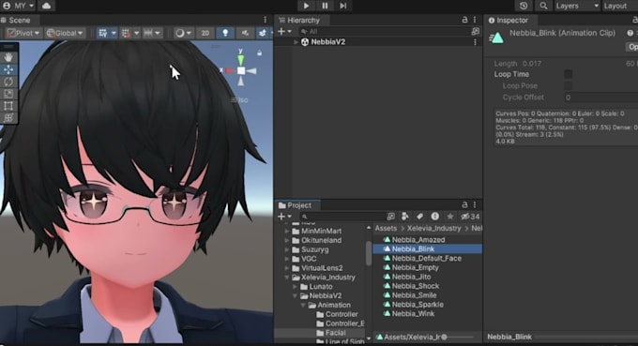Screen dimensions: 638x346
Task: Toggle grid snapping in Scene
Action: pyautogui.click(x=126, y=33)
